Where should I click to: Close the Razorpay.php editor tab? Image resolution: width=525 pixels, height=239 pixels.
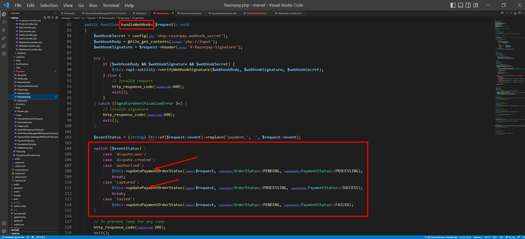173,13
